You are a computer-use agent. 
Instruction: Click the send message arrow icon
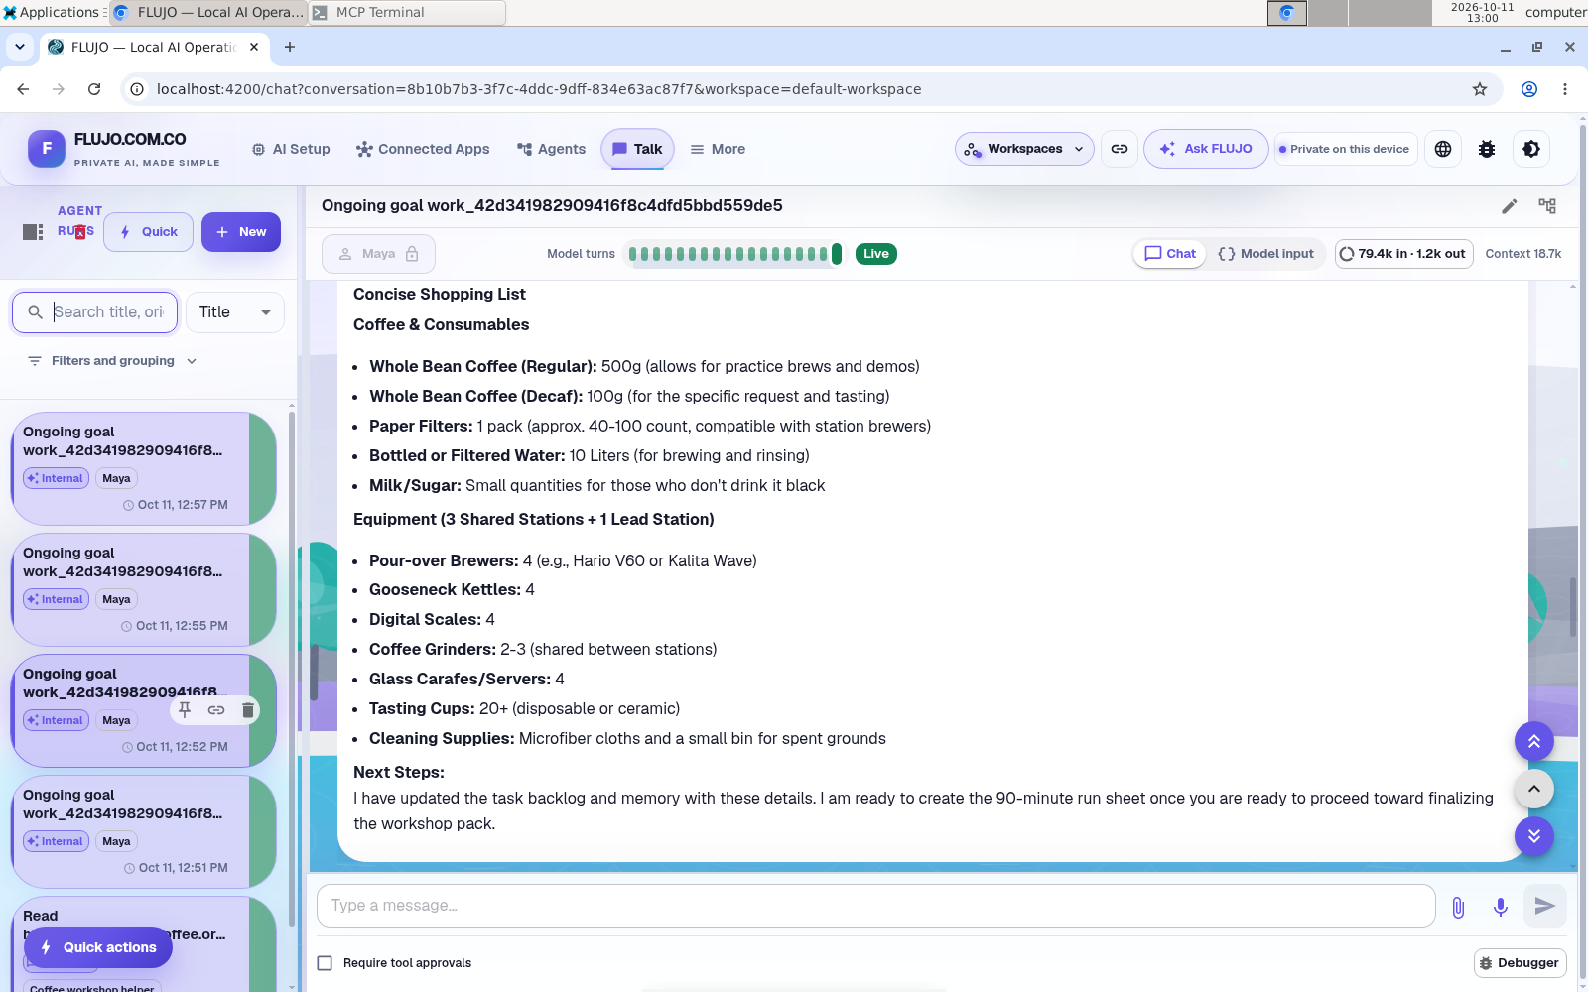point(1545,906)
